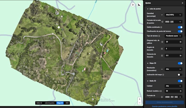Zoom out with the minus button
186x108 pixels.
pos(139,103)
